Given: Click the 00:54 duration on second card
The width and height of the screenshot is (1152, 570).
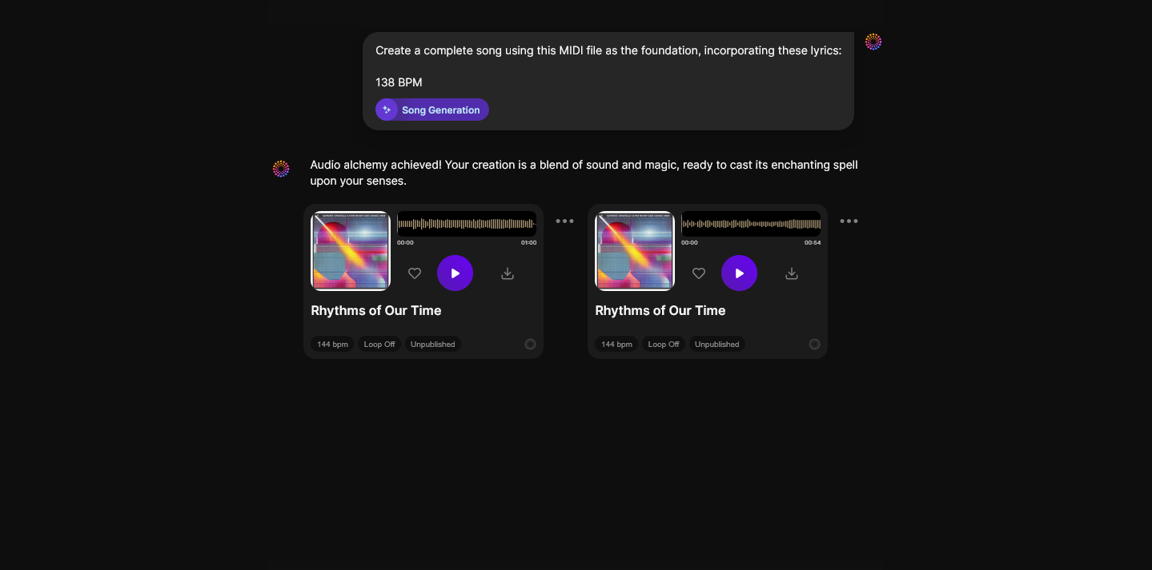Looking at the screenshot, I should pos(813,242).
